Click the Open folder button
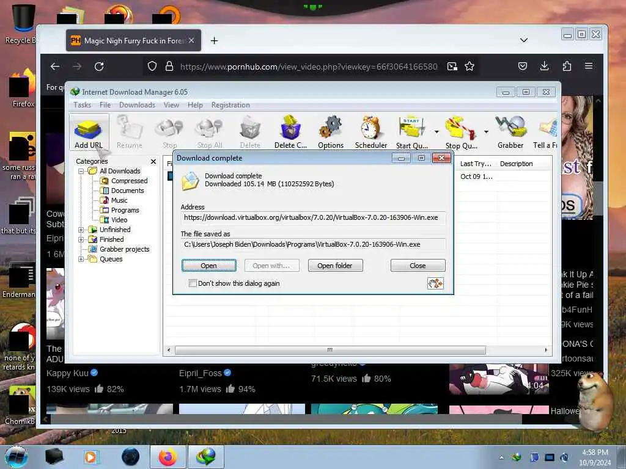Screen dimensions: 626x469 click(x=335, y=266)
